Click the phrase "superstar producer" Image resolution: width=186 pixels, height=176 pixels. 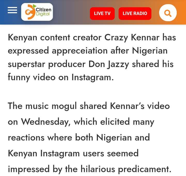coord(47,64)
